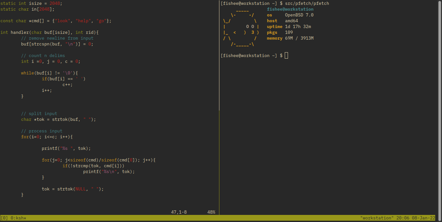Click the tmux session index [0]
Screen dimensions: 442x222
5,218
